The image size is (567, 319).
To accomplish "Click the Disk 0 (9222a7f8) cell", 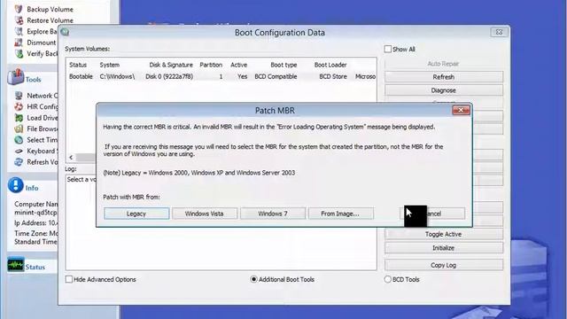I will (x=169, y=76).
